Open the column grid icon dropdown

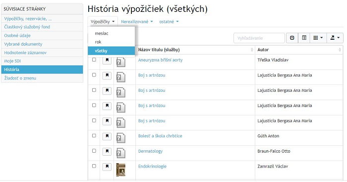(x=318, y=38)
